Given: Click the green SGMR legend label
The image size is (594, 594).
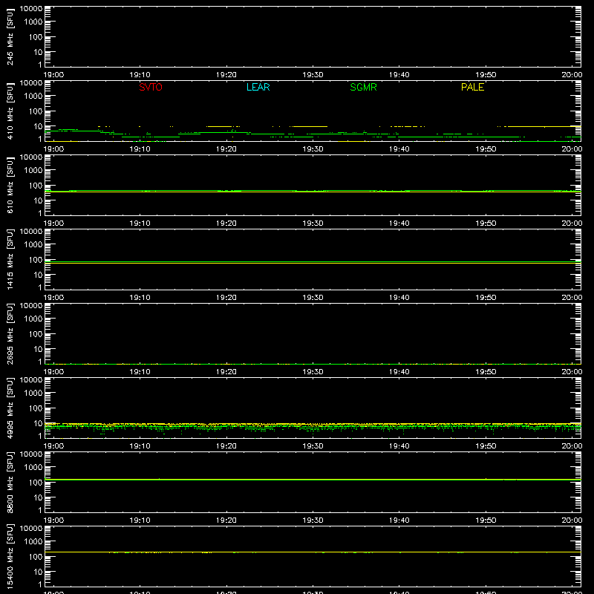Looking at the screenshot, I should coord(363,87).
